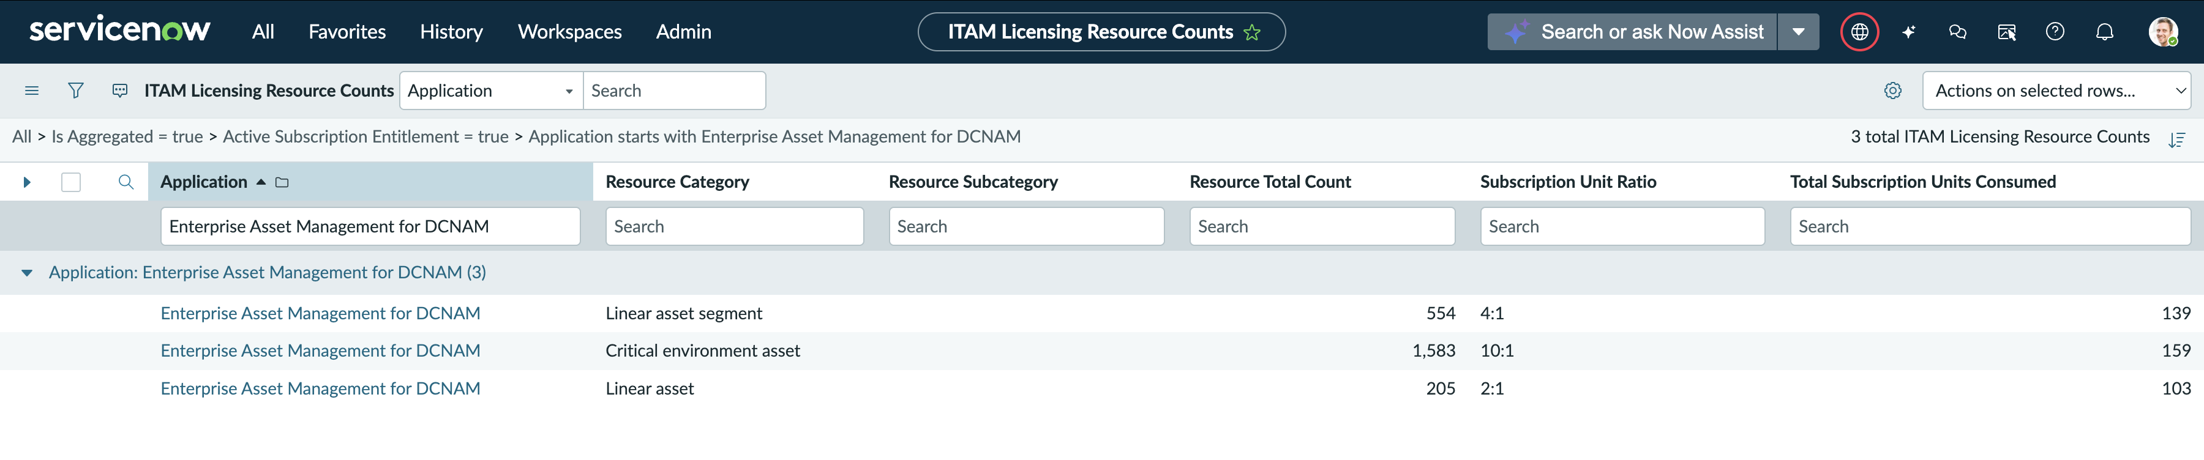Click the Resource Category column search box
Image resolution: width=2204 pixels, height=460 pixels.
click(x=734, y=226)
